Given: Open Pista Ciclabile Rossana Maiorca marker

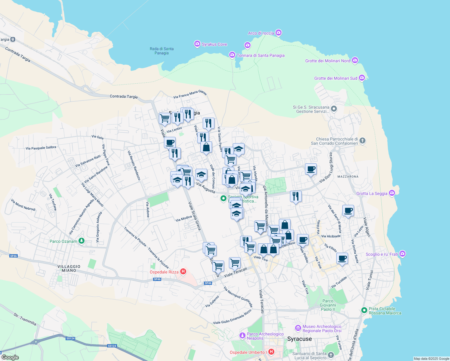Looking at the screenshot, I should (364, 310).
